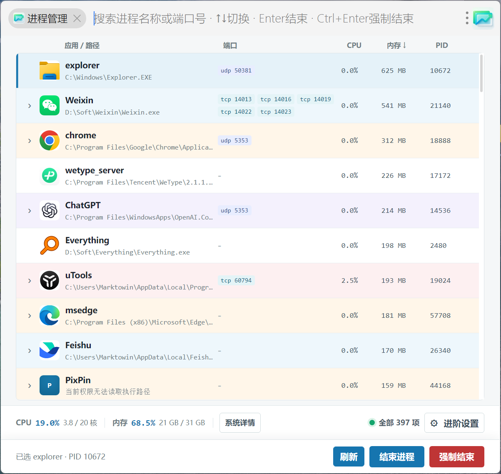
Task: Click the path D:\Soft\Weixin\Weixin.exe
Action: click(112, 112)
